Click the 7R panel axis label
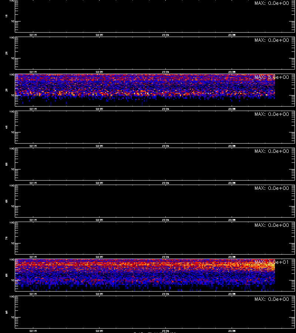The image size is (296, 333). [7, 238]
